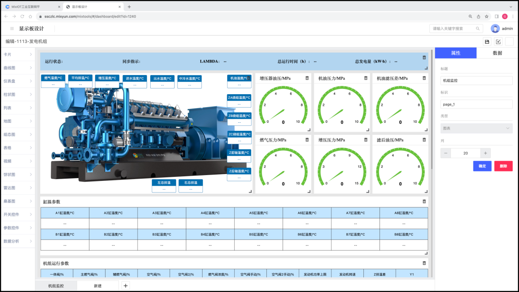
Task: Add a new page with plus button
Action: pos(126,286)
